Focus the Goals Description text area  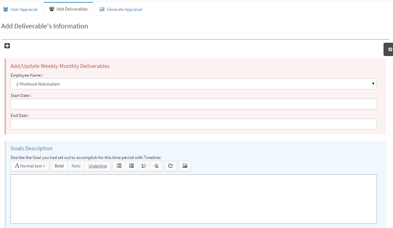coord(193,199)
